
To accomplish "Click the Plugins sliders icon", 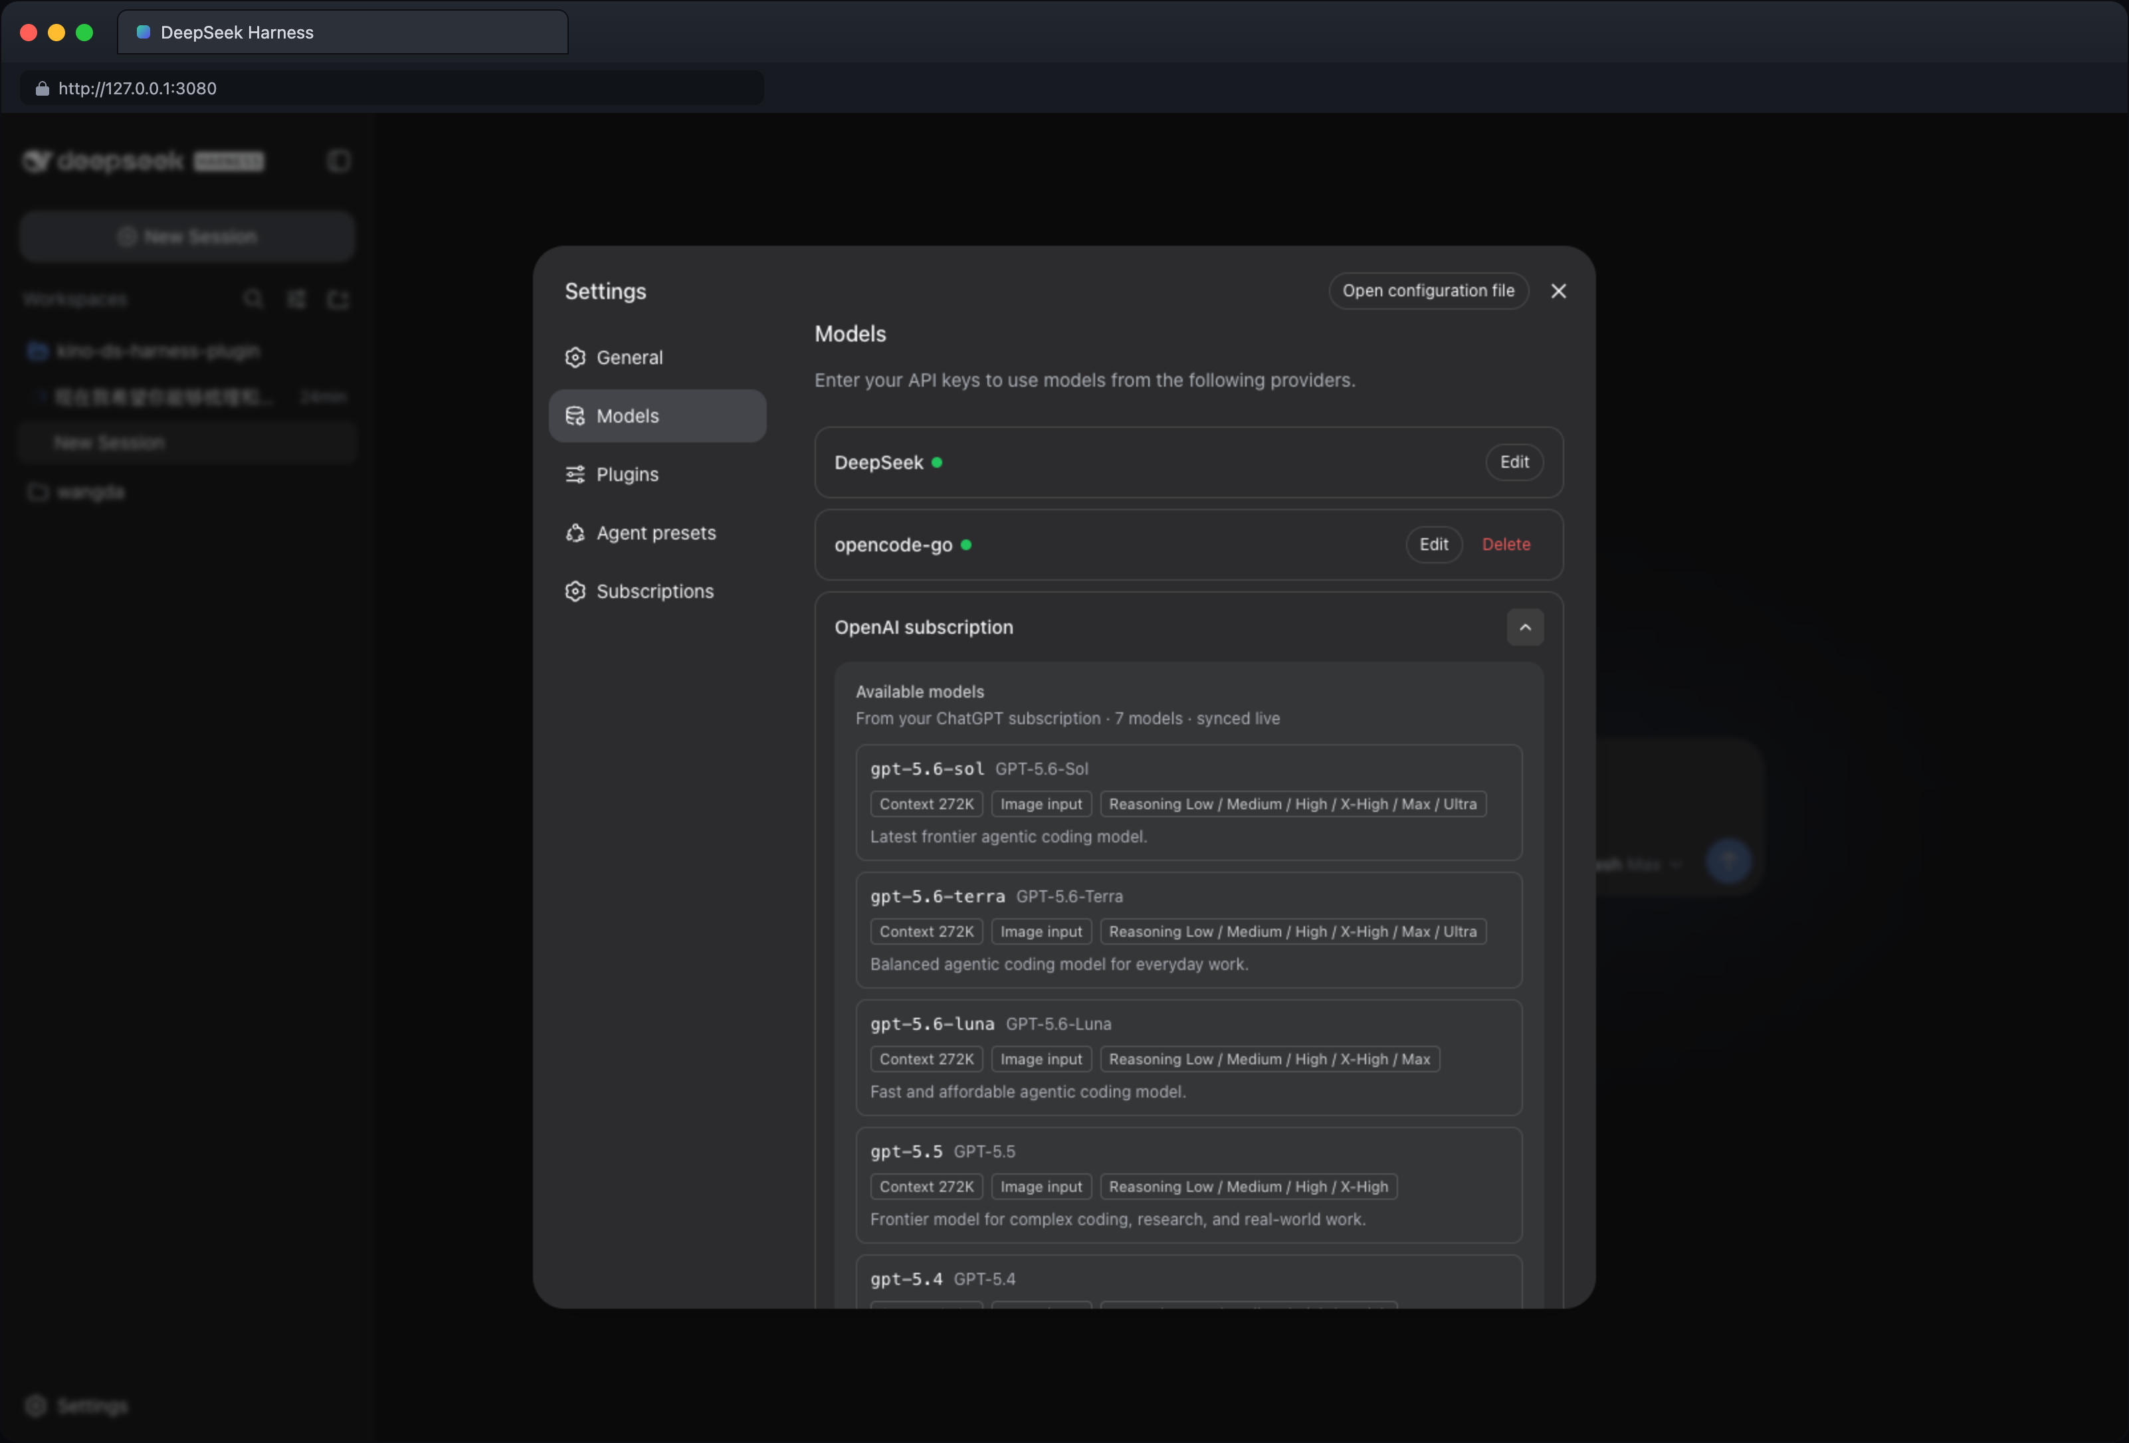I will 575,474.
